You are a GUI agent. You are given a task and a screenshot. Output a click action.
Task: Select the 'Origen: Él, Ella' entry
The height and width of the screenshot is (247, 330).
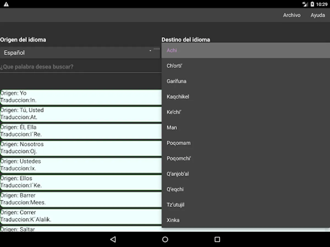(x=81, y=131)
